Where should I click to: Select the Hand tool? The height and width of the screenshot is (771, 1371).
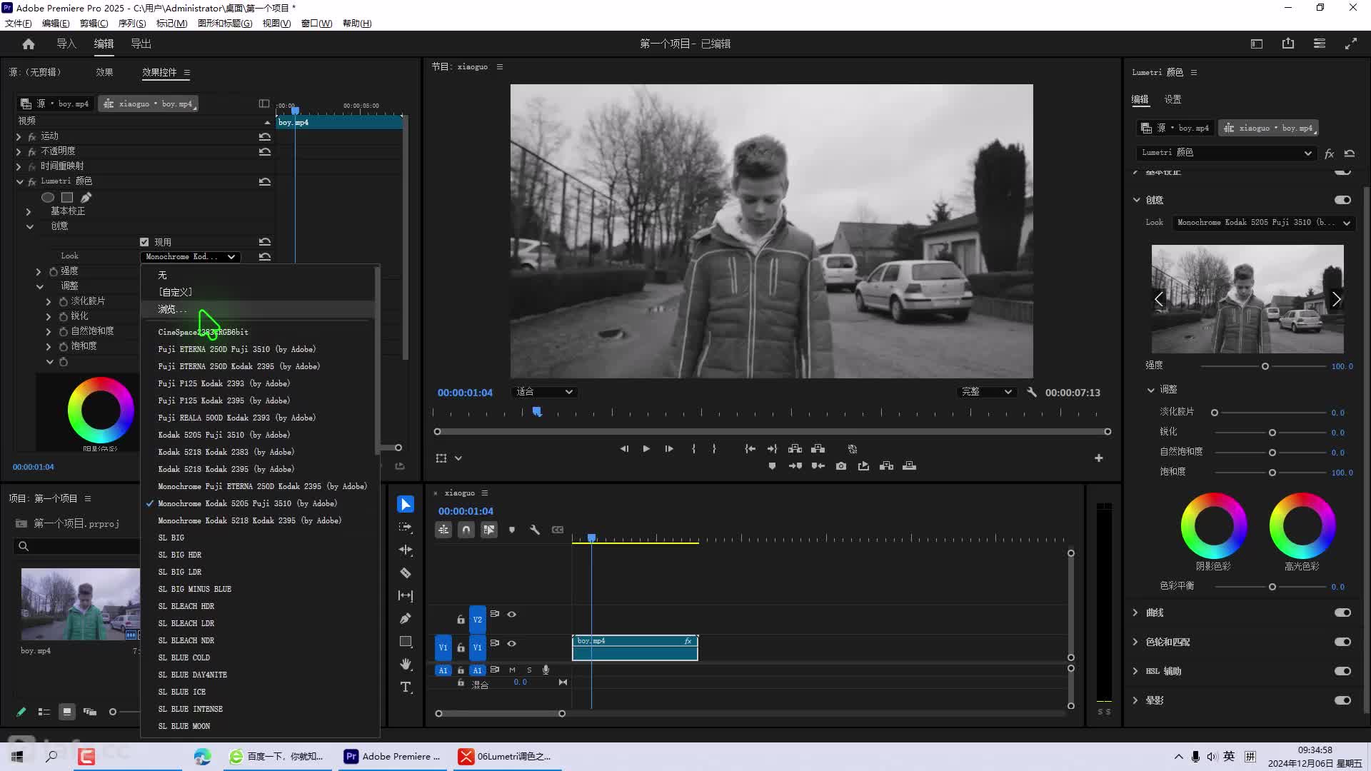(x=406, y=664)
